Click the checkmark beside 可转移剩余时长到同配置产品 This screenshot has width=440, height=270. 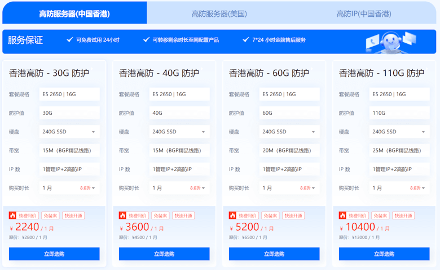pos(146,40)
